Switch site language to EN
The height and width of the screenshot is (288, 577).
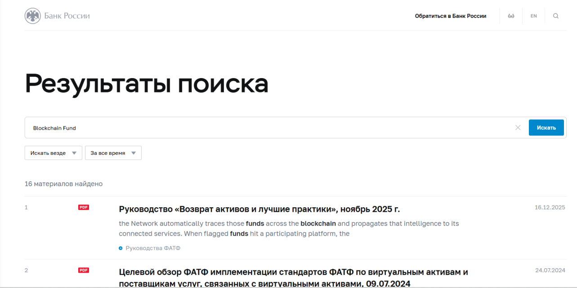click(x=534, y=16)
